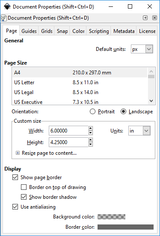Image resolution: width=160 pixels, height=236 pixels.
Task: Toggle Show page border checkbox
Action: (x=15, y=177)
